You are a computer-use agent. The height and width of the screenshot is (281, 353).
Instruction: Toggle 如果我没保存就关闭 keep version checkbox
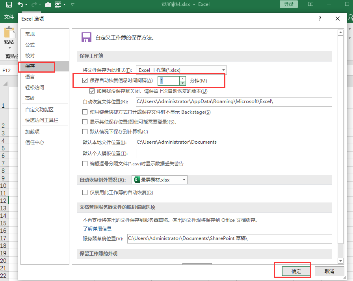pos(92,91)
